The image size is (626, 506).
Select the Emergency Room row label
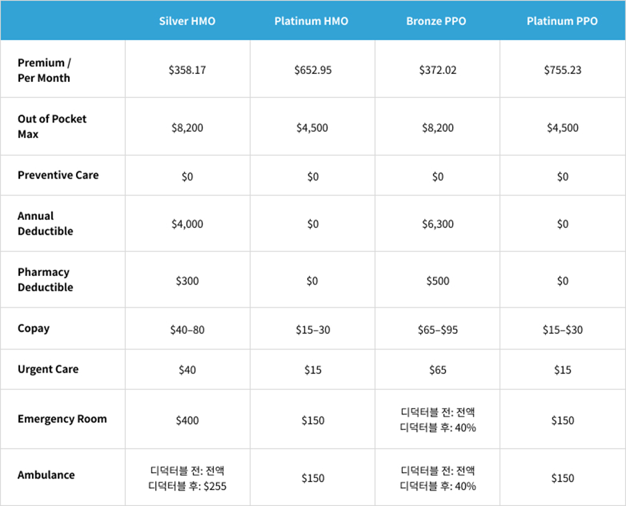pos(62,419)
